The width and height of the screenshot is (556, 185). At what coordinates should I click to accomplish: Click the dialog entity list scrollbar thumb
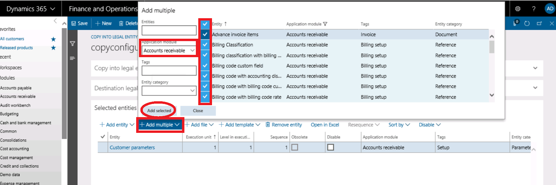[x=492, y=47]
